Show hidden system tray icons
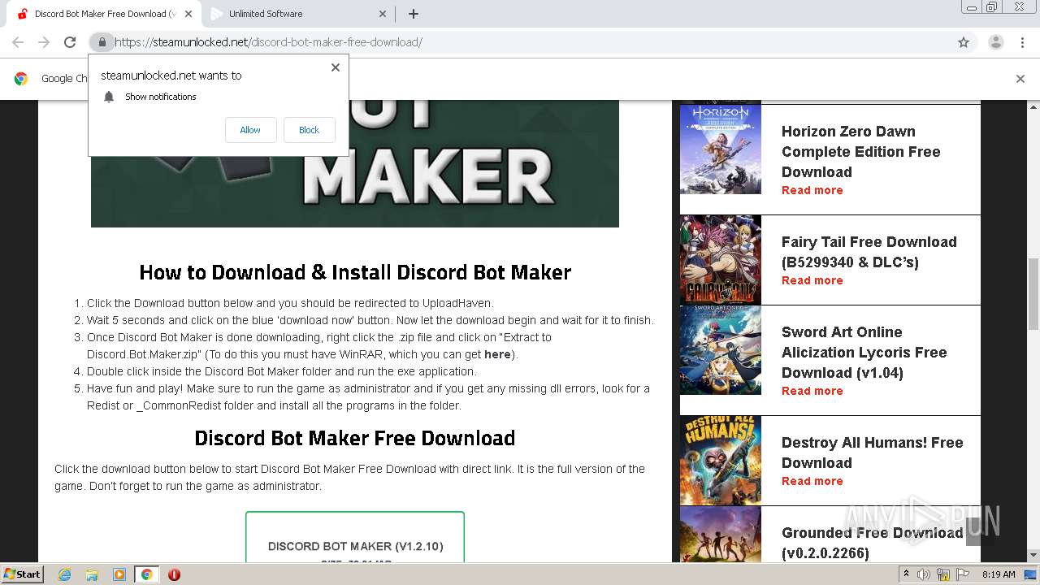The image size is (1040, 585). click(x=908, y=574)
